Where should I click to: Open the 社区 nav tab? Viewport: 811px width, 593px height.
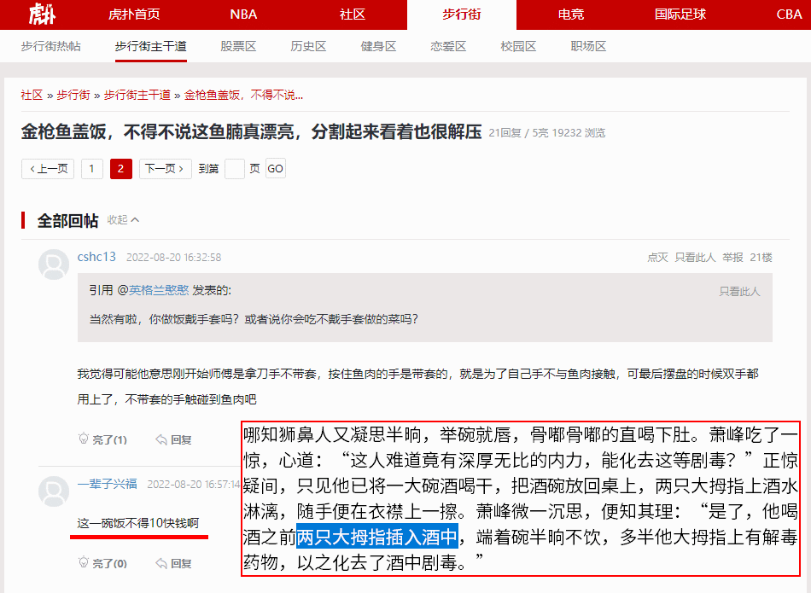coord(353,15)
